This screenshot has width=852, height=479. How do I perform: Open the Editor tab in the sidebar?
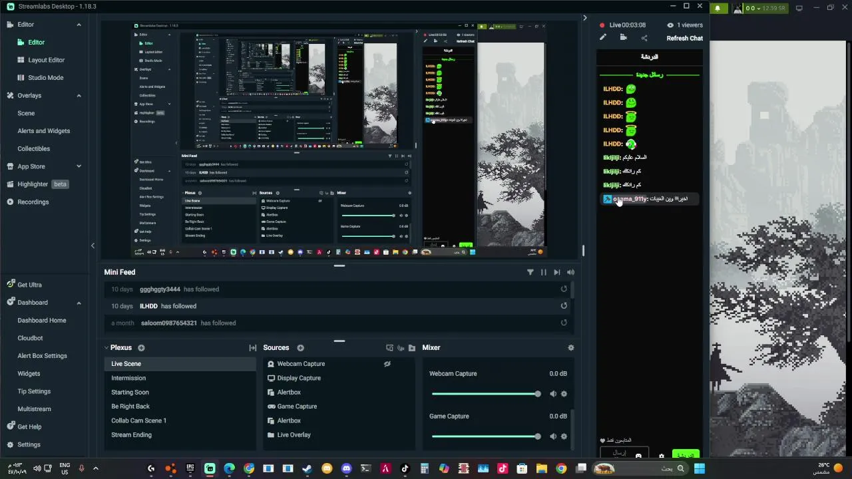(x=36, y=42)
